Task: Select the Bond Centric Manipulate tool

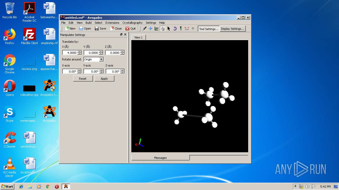Action: pos(157,28)
